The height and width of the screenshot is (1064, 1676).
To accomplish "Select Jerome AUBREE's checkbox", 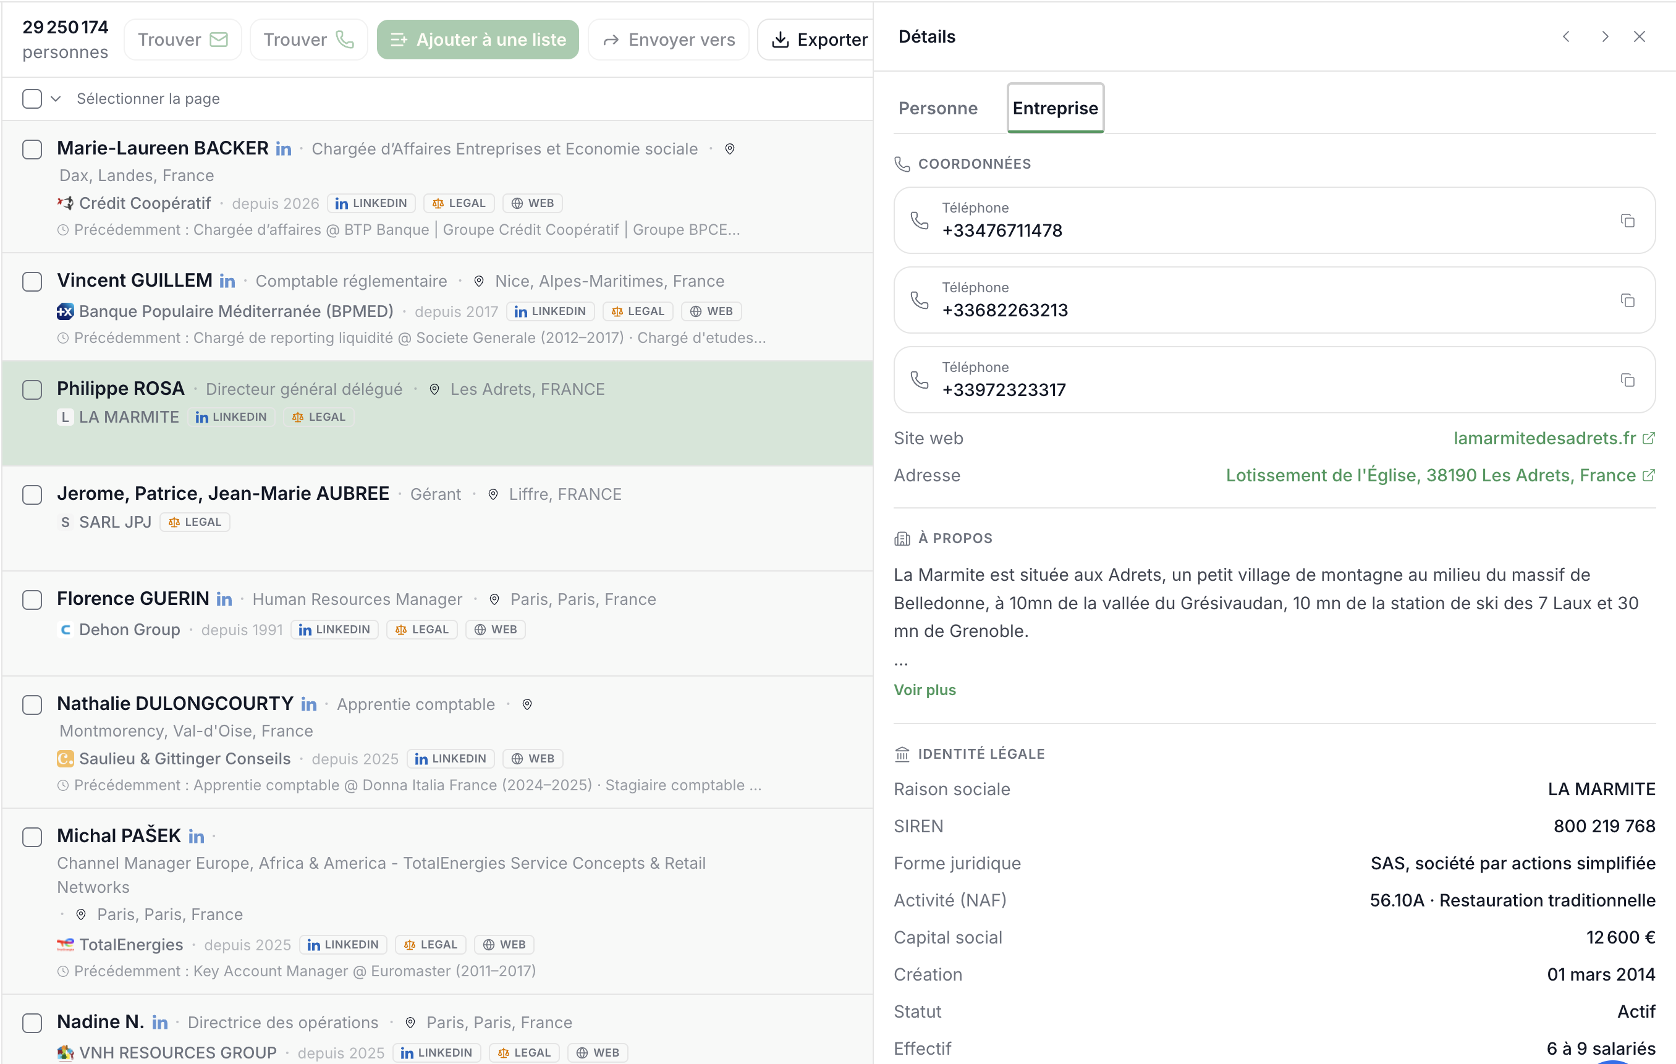I will point(32,495).
